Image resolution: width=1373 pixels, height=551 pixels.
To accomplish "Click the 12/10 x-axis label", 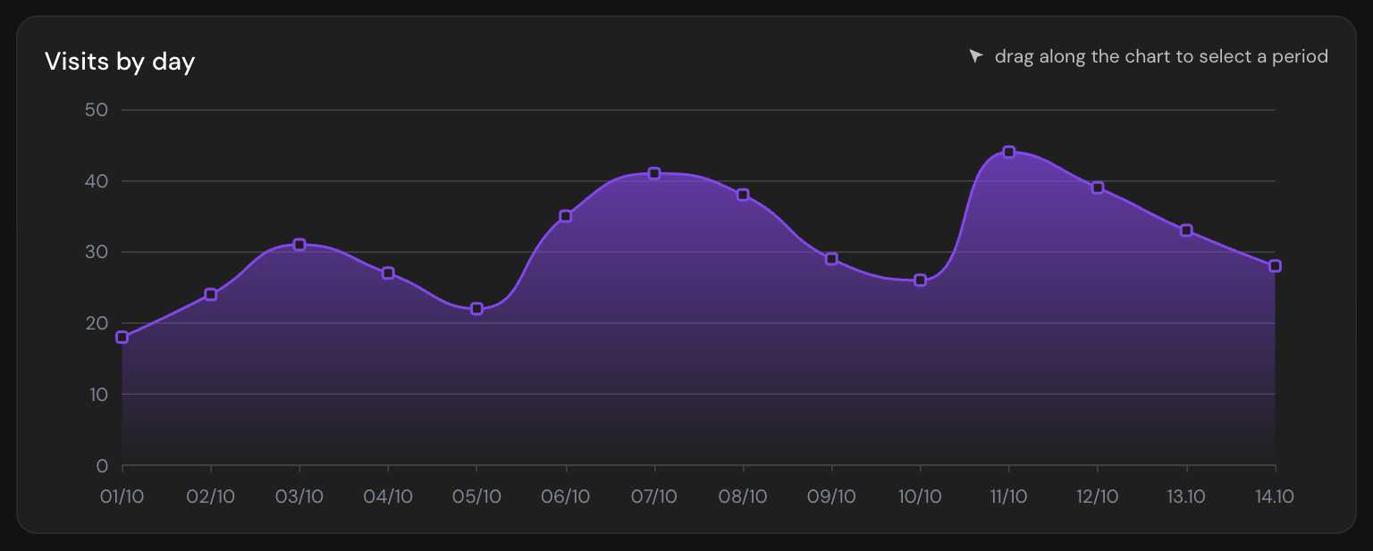I will 1098,497.
